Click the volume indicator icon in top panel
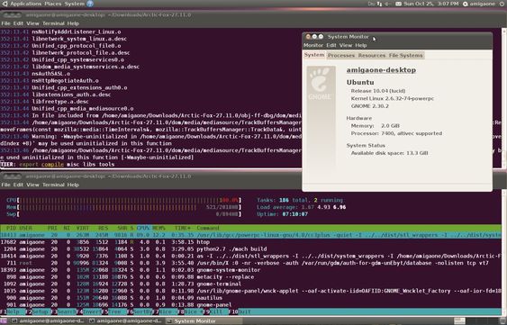Screen dimensions: 507x325 tap(387, 4)
